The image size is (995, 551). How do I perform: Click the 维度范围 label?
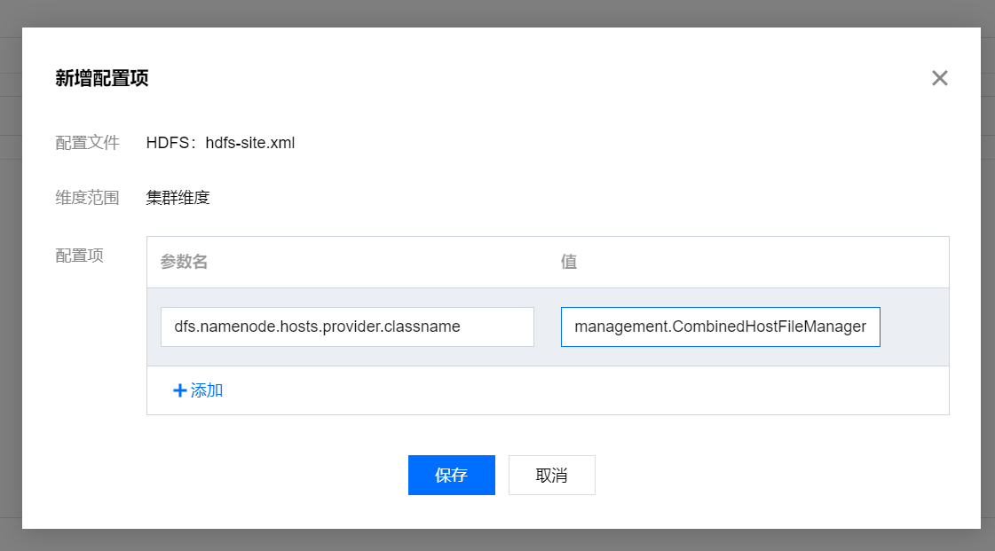[x=87, y=198]
